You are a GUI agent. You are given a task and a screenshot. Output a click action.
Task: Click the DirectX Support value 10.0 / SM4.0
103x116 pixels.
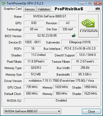pos(87,55)
